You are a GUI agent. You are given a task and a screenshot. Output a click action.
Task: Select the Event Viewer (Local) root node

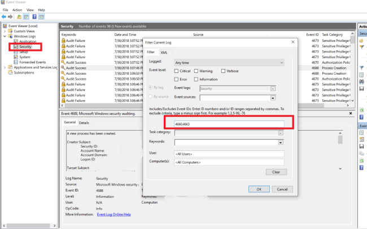point(23,26)
